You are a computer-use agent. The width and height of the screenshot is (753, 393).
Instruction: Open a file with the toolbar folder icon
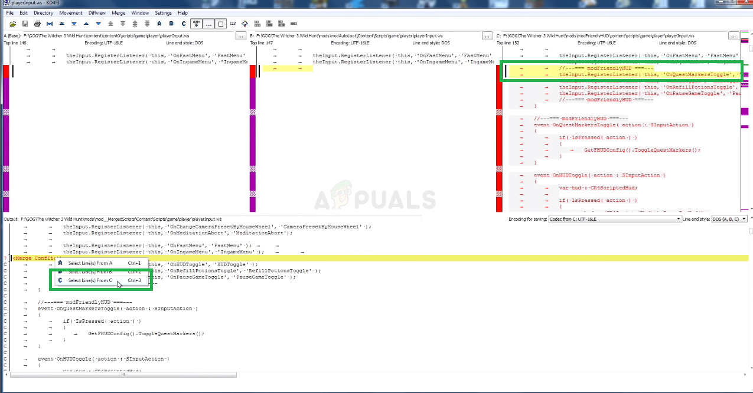(x=12, y=24)
